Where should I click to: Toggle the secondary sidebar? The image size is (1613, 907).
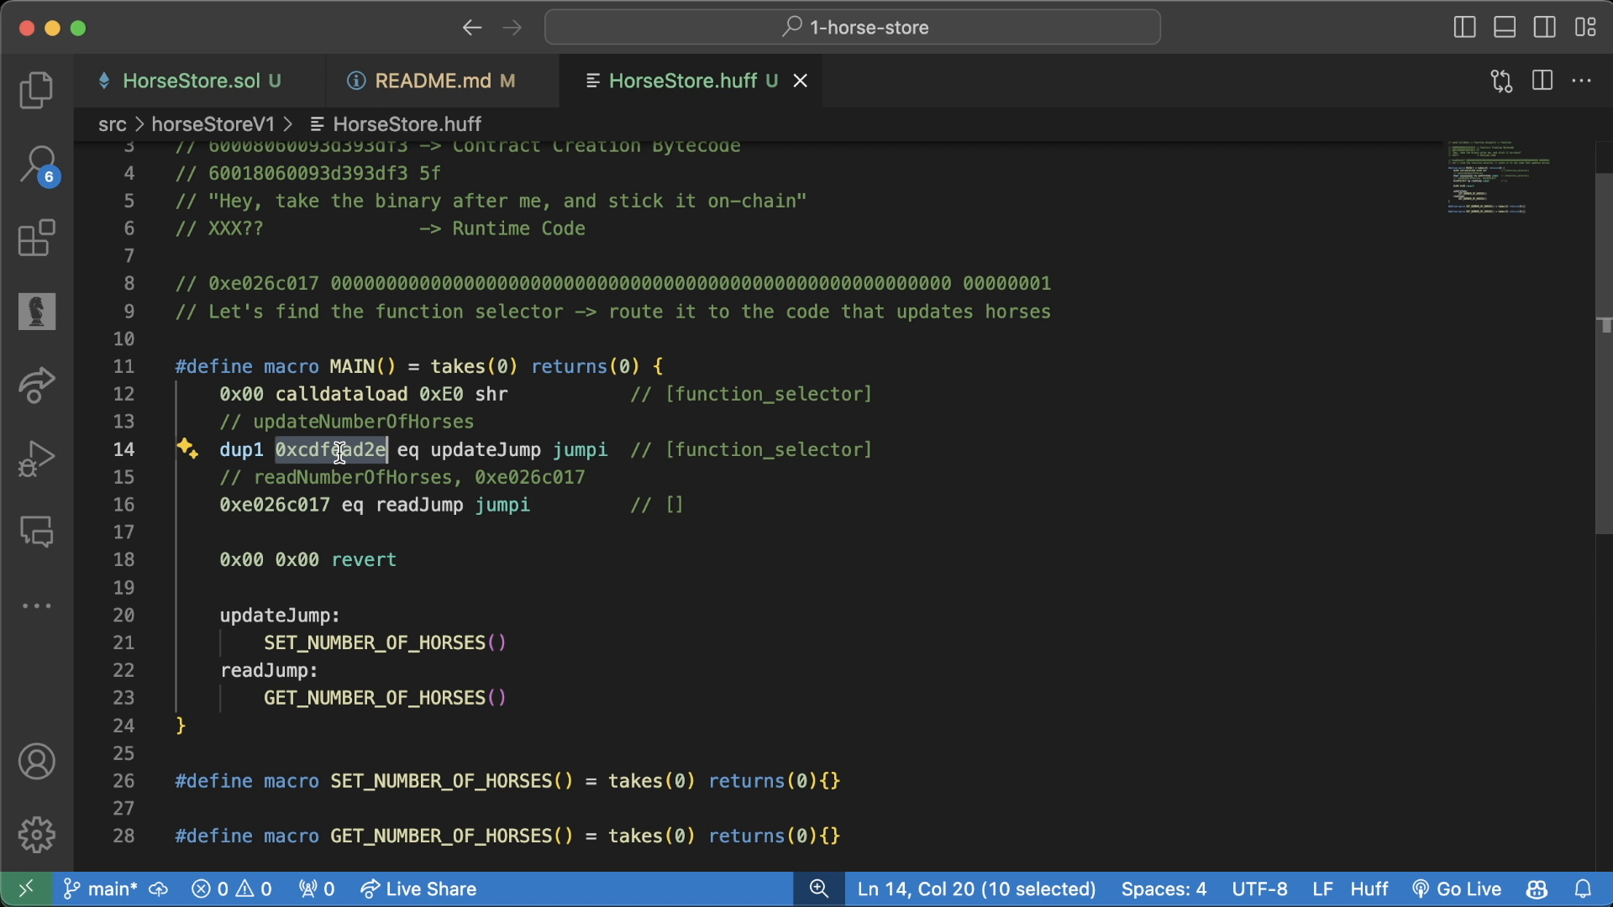[1544, 27]
